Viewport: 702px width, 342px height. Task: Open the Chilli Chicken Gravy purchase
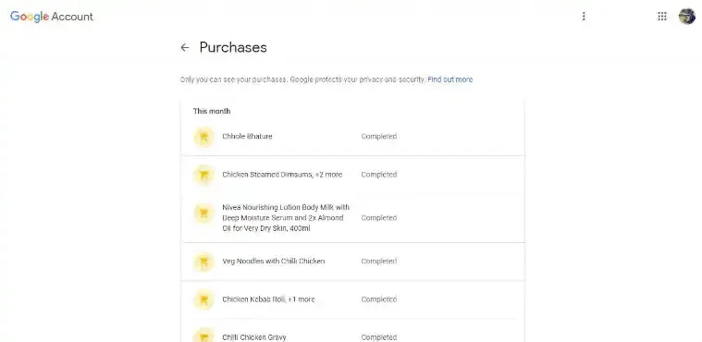click(x=352, y=331)
